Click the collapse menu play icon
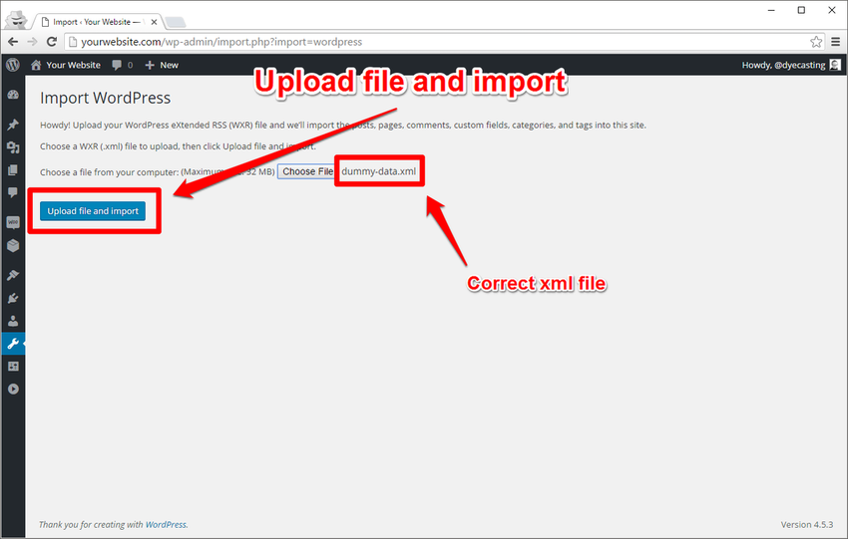848x539 pixels. click(x=13, y=389)
